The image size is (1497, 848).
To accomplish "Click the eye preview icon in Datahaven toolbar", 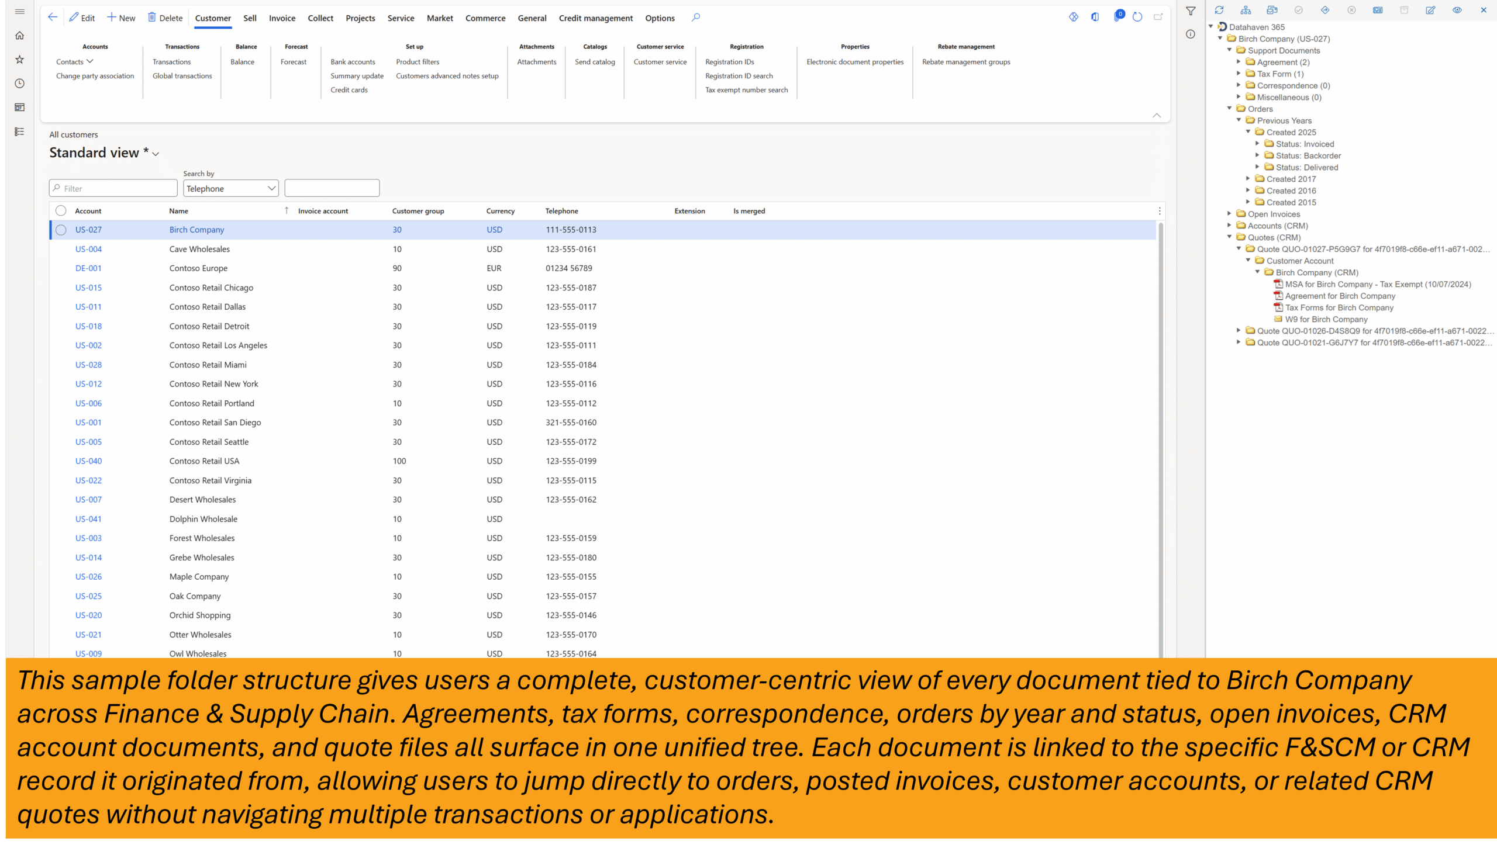I will pyautogui.click(x=1457, y=10).
